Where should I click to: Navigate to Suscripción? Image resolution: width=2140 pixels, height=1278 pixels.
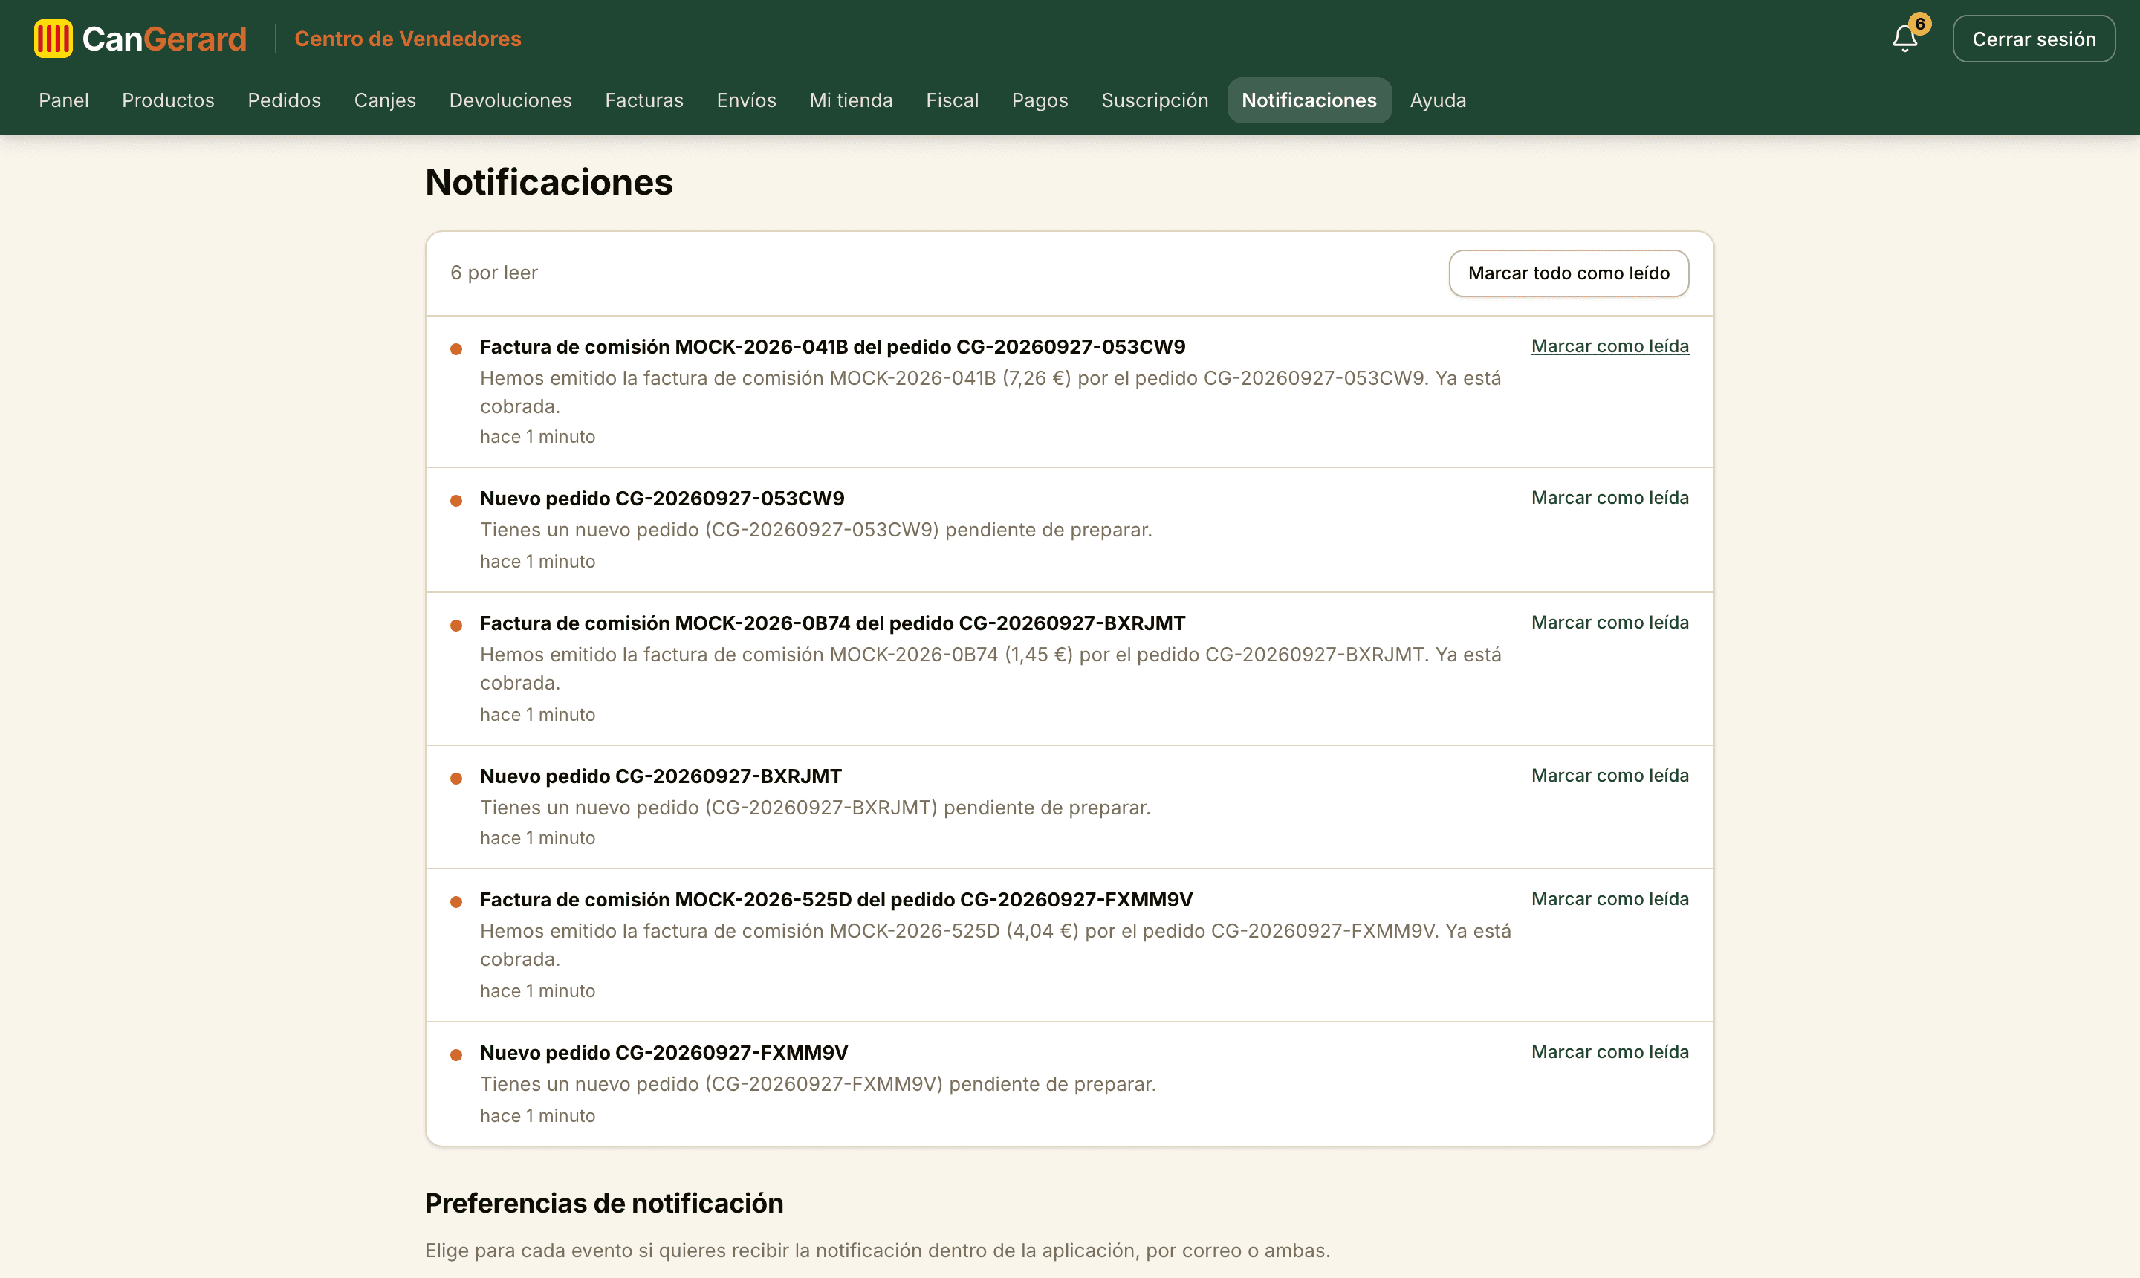click(x=1155, y=100)
